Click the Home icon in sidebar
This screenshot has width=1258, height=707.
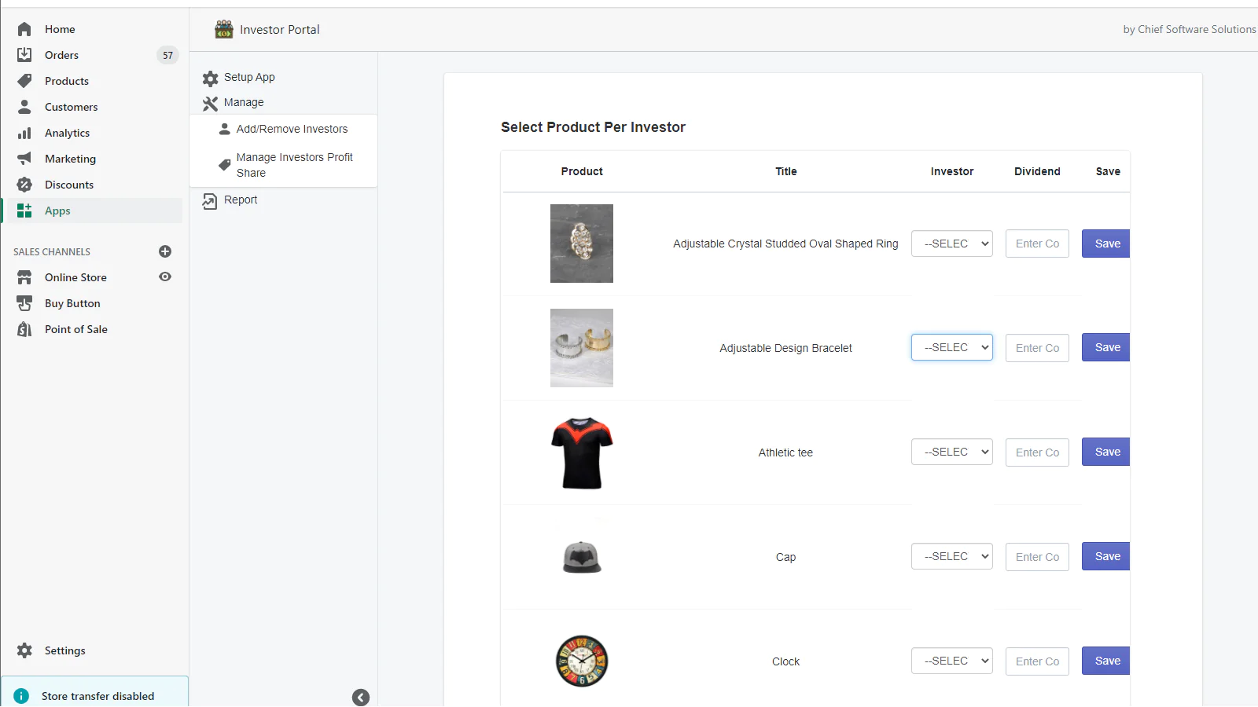(24, 29)
